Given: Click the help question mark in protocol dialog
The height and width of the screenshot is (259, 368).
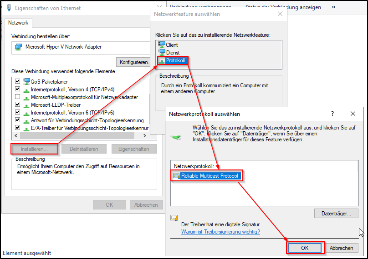Looking at the screenshot, I should [332, 114].
